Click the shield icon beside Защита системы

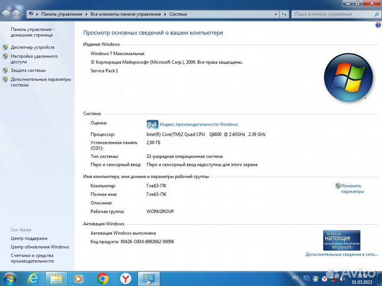(5, 70)
